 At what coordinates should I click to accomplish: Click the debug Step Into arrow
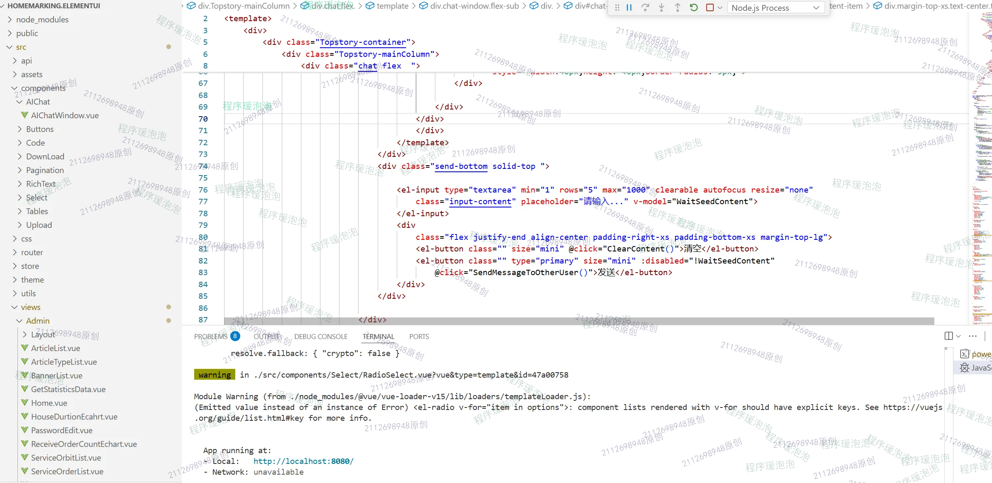(x=661, y=7)
